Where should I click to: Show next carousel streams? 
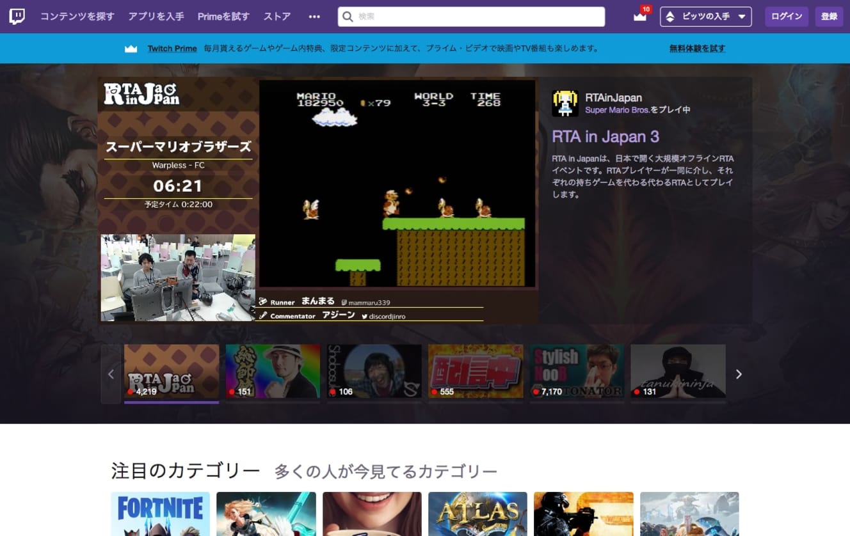[739, 374]
